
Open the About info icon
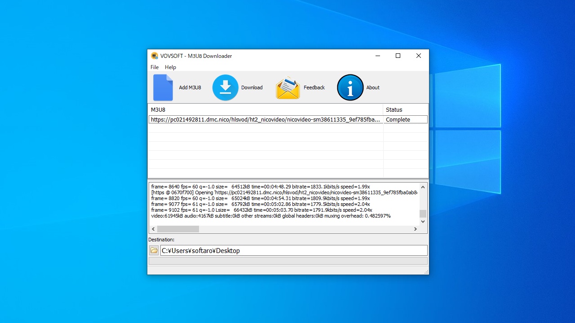click(x=350, y=87)
